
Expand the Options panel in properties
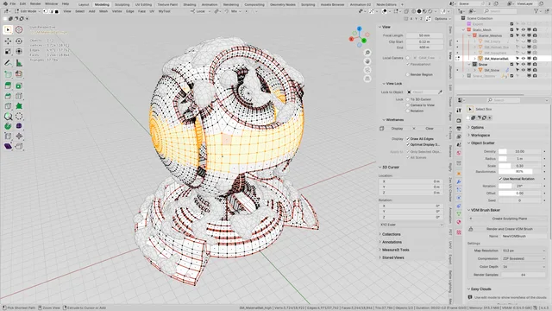click(477, 127)
